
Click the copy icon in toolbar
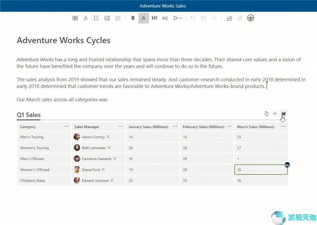pyautogui.click(x=204, y=18)
